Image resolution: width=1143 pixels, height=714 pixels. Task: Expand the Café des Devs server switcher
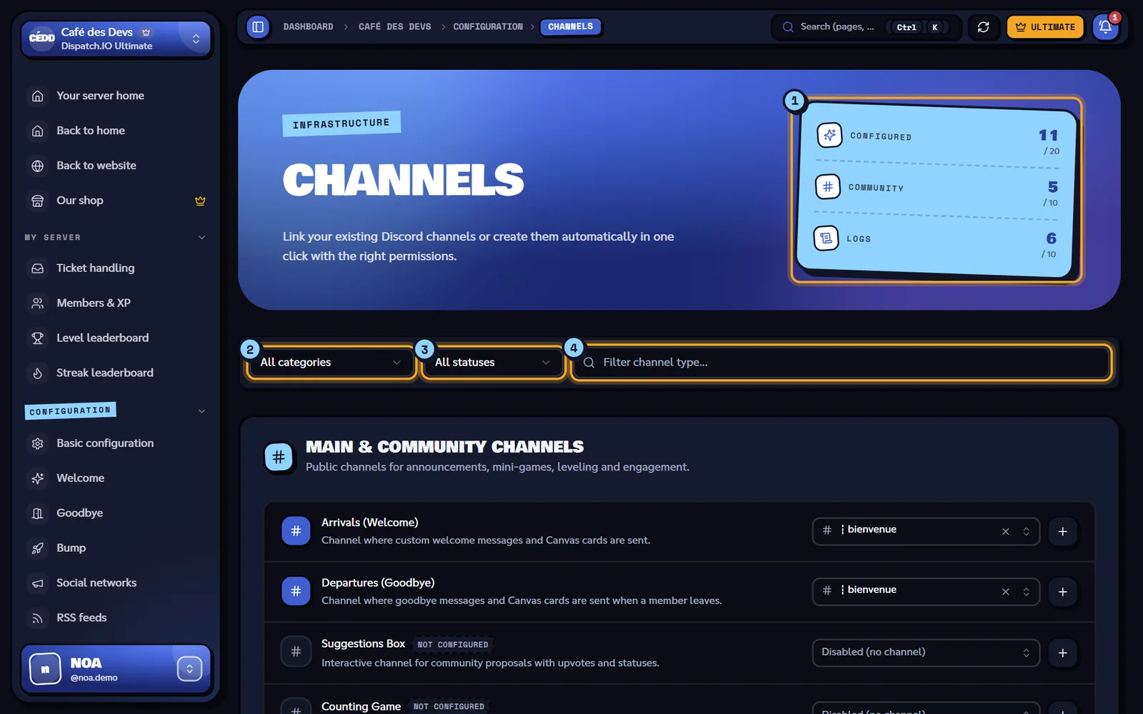[116, 39]
